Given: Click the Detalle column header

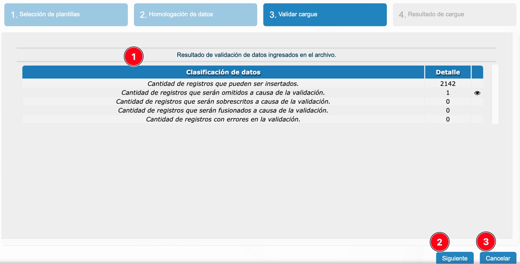Looking at the screenshot, I should (448, 72).
